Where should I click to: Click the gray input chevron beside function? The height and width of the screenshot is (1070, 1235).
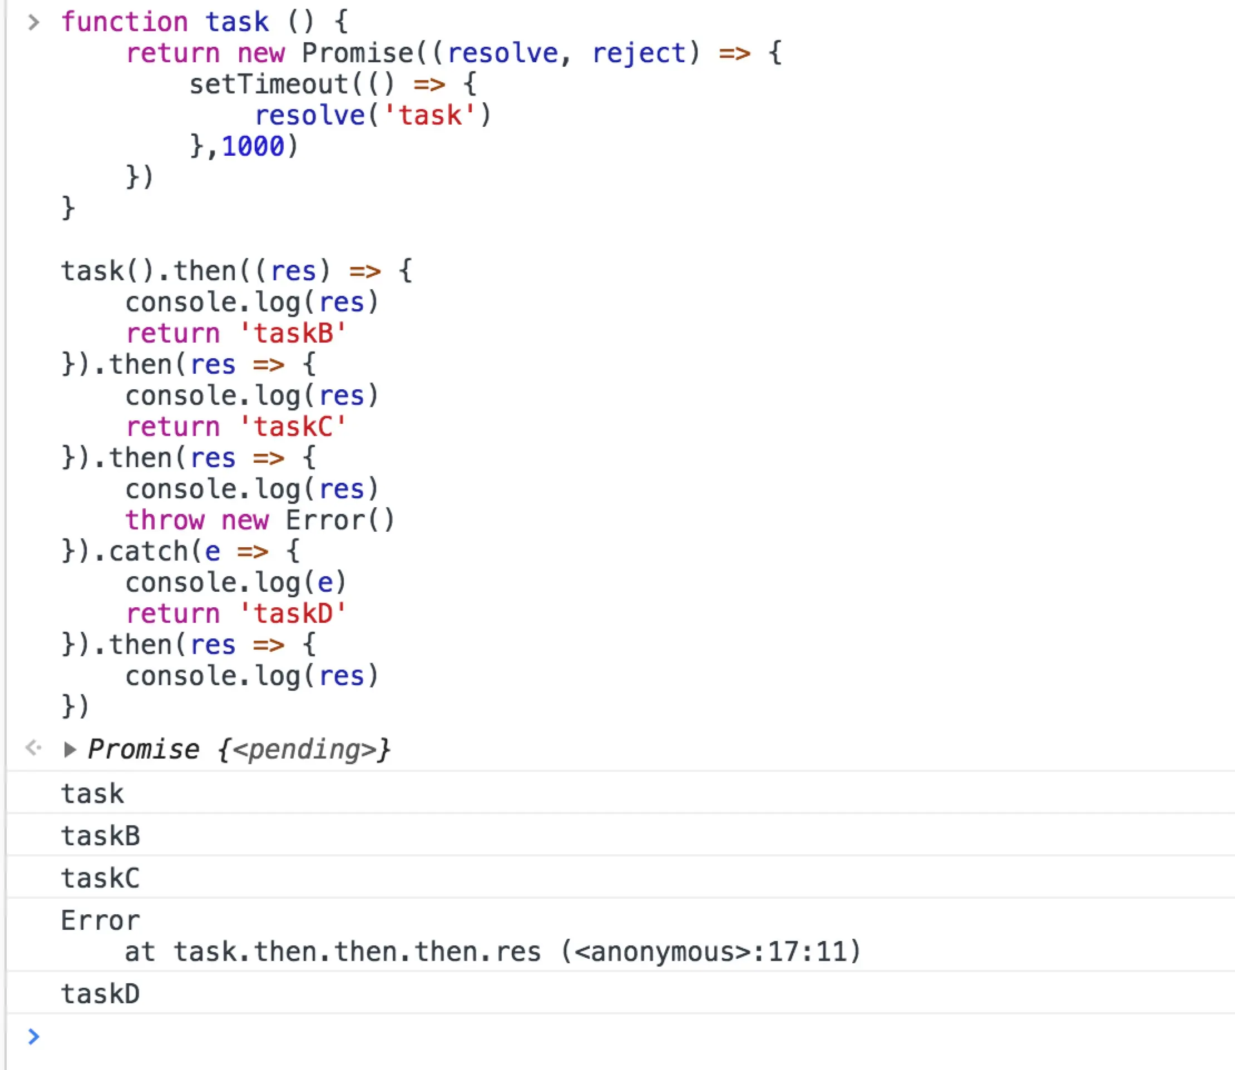coord(33,23)
